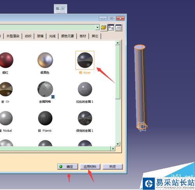
Task: Switch to the 光线 tab
Action: [52, 36]
